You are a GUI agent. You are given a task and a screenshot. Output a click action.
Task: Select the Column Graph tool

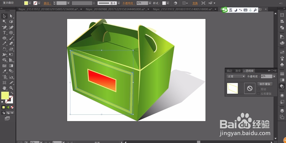click(11, 77)
